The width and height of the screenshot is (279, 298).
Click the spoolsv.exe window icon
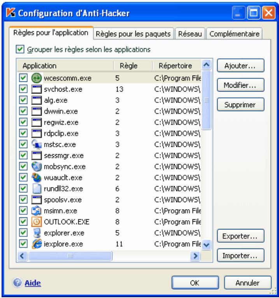[x=37, y=199]
